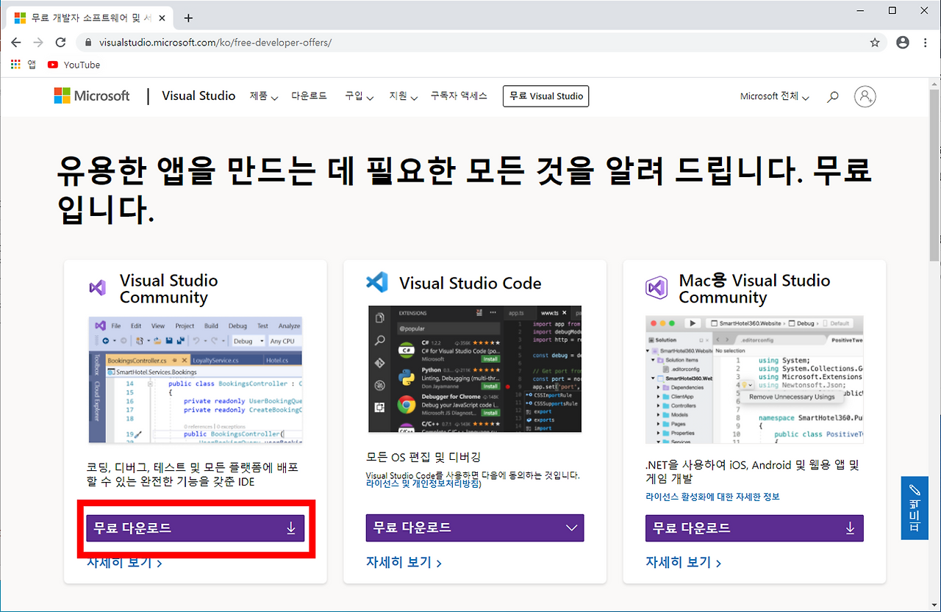Screen dimensions: 941x612
Task: Open the YouTube bookmark
Action: click(74, 65)
